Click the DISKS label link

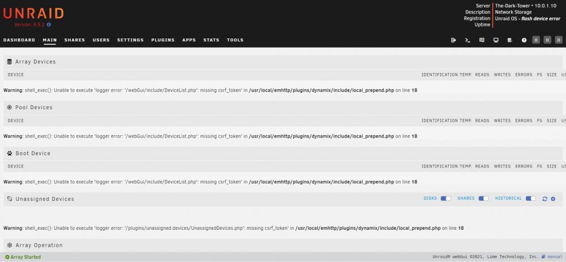430,199
